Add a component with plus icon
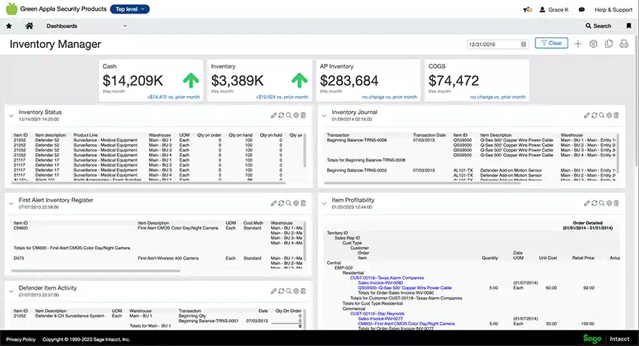Viewport: 639px width, 346px height. (x=578, y=44)
